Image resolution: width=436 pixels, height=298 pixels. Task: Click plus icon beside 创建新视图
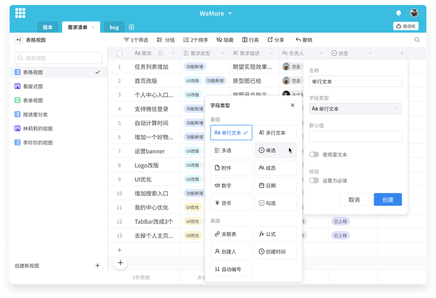click(97, 266)
